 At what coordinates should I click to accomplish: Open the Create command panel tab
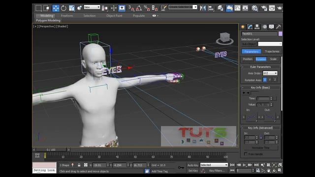click(243, 27)
